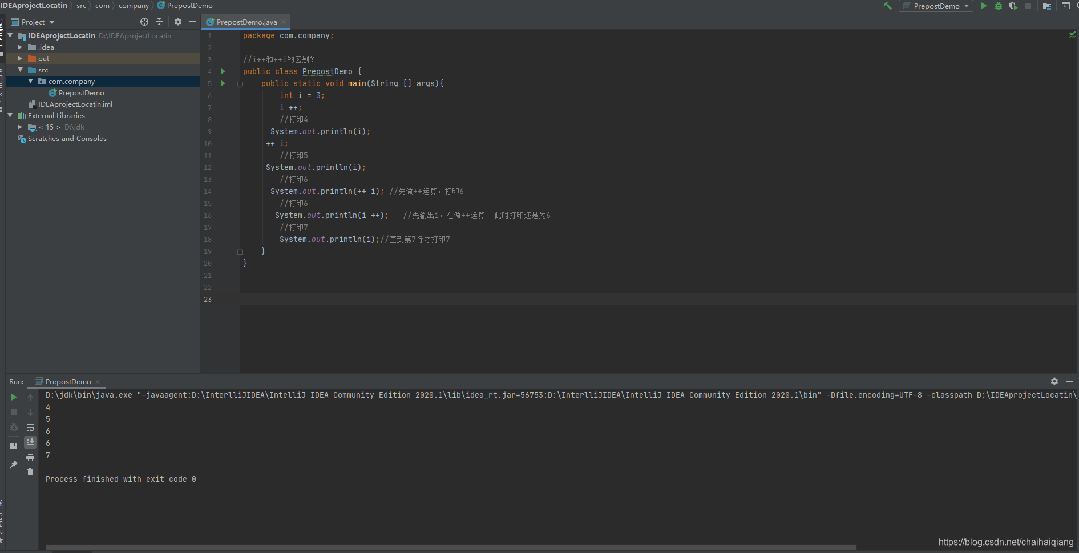Hide the Project tool window
The image size is (1079, 553).
(x=193, y=22)
